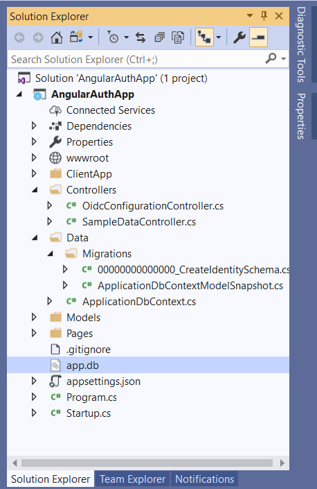Image resolution: width=317 pixels, height=489 pixels.
Task: Open Pending Changes Filter clock icon
Action: point(113,37)
